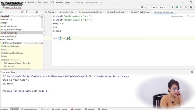Open input_function.py in project tree
The height and width of the screenshot is (110, 195).
click(x=9, y=26)
